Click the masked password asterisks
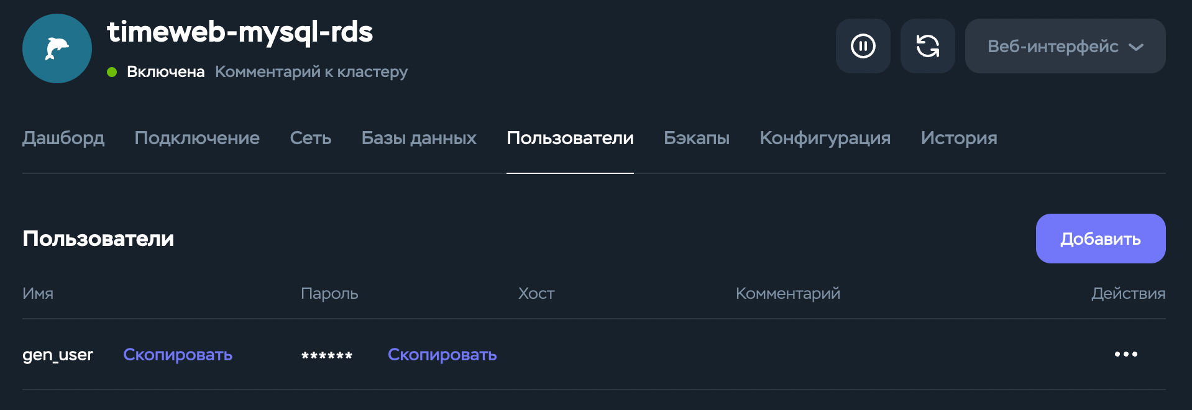The height and width of the screenshot is (410, 1192). (327, 356)
